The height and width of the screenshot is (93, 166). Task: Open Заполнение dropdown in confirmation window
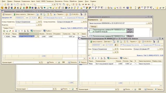[x=113, y=58]
